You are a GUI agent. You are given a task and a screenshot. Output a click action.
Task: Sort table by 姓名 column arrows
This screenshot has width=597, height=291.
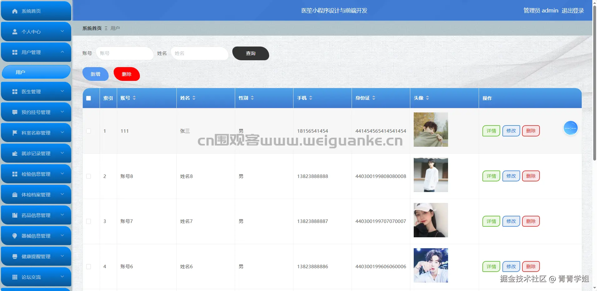click(194, 98)
